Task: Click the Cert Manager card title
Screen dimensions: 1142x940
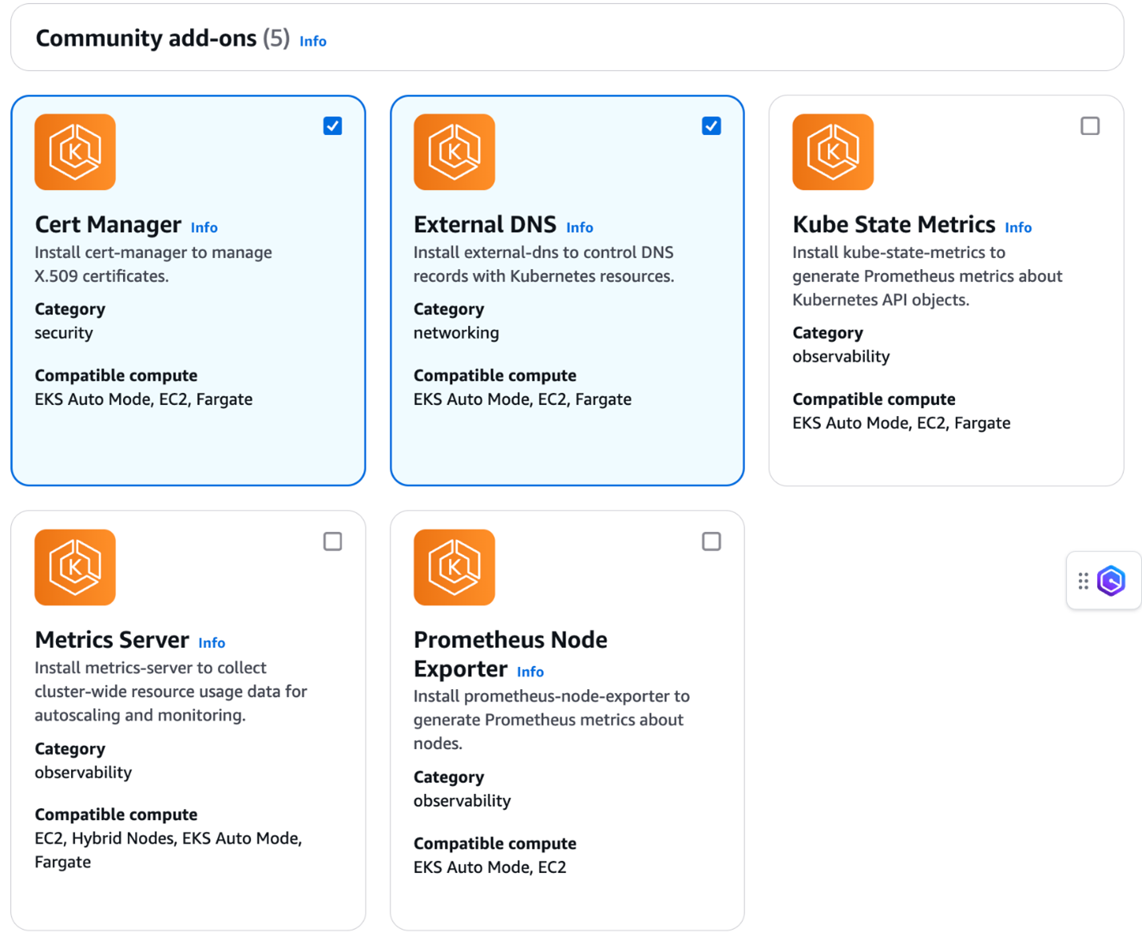Action: coord(109,224)
